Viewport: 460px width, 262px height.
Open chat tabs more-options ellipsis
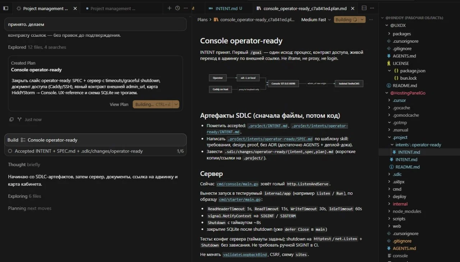[185, 8]
